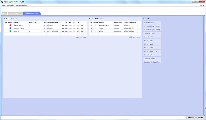Apply the Fixed 4 vs 4 vs 4 preset

coord(152,51)
